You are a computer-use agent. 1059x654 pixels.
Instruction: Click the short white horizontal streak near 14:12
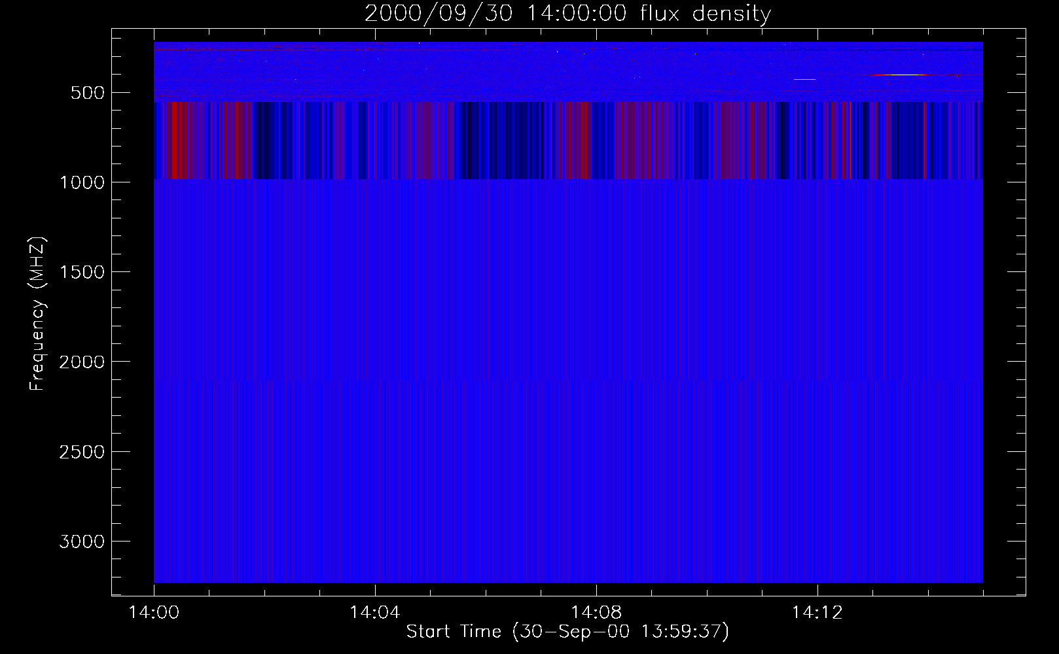(x=804, y=79)
